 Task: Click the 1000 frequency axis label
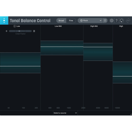(69, 108)
